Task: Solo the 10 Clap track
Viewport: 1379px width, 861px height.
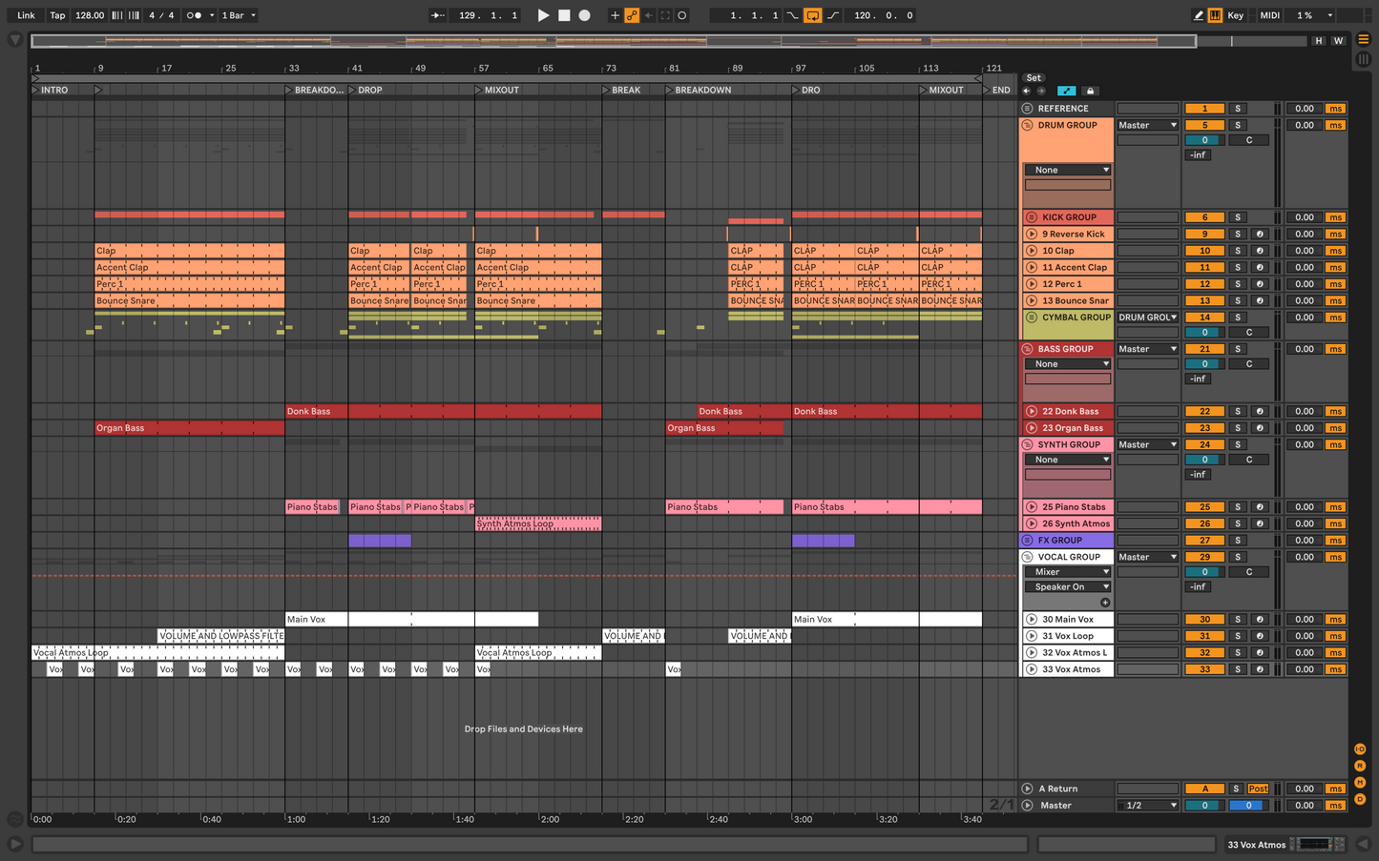Action: [1238, 251]
